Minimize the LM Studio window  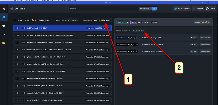pyautogui.click(x=203, y=2)
